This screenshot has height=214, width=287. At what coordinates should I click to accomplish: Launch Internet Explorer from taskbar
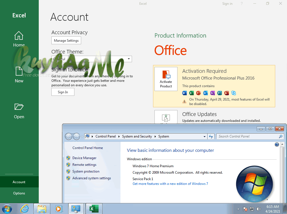click(x=24, y=208)
